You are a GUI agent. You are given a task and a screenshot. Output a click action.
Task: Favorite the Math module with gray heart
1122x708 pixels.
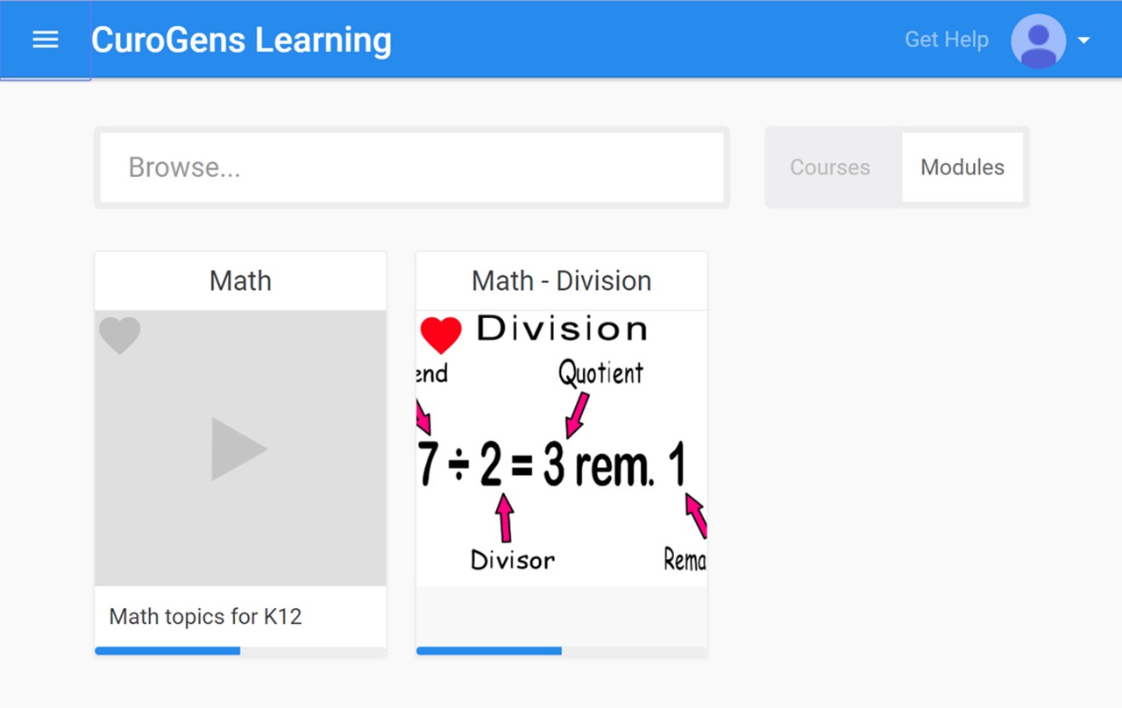point(119,336)
